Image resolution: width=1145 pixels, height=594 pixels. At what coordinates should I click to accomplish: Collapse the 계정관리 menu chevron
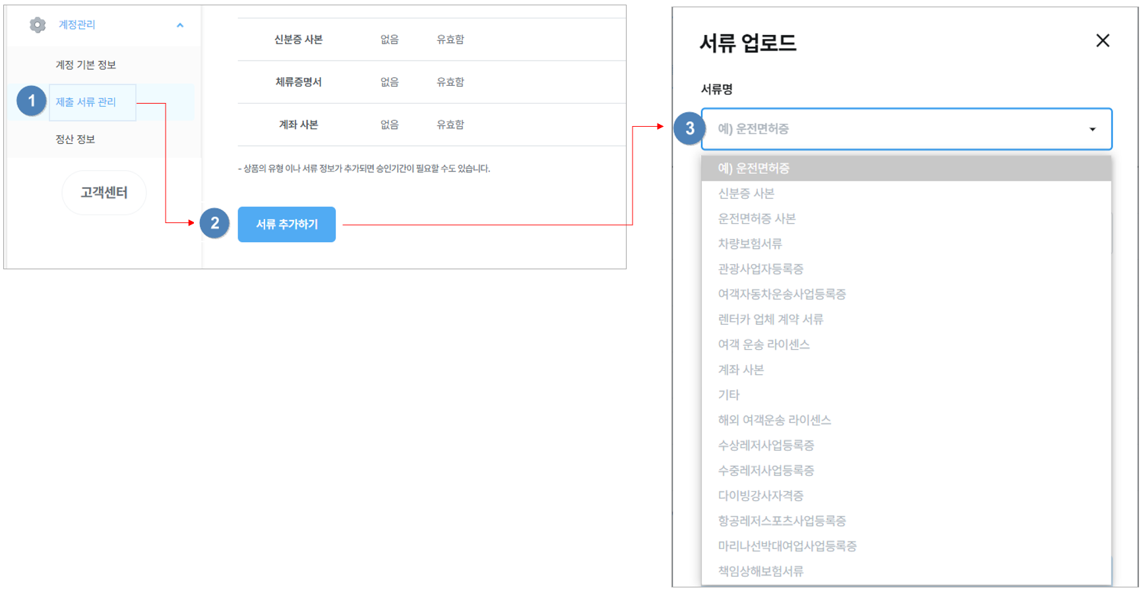click(x=180, y=25)
